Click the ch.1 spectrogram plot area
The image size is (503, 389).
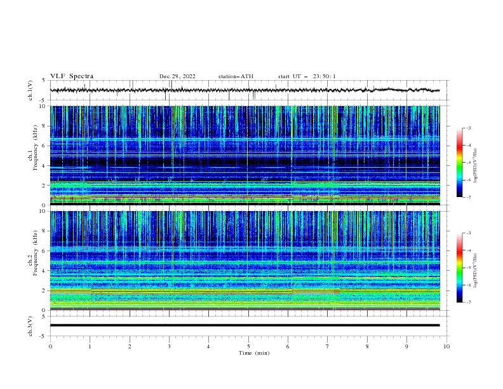click(x=245, y=155)
